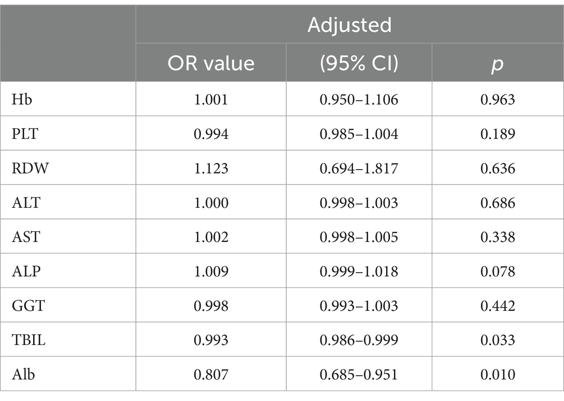Click the p column header
This screenshot has height=401, width=564.
(497, 64)
